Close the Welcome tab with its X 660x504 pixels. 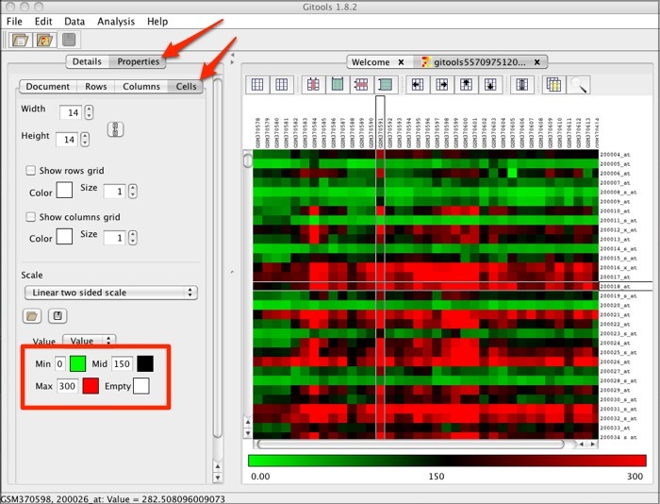point(401,62)
